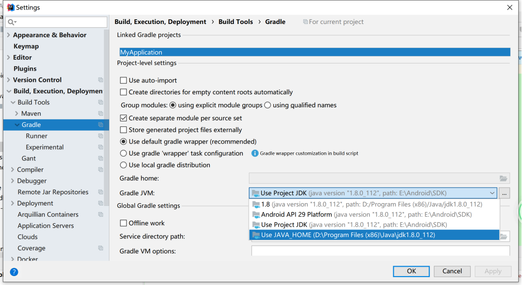
Task: Enable Use auto-import checkbox
Action: point(124,80)
